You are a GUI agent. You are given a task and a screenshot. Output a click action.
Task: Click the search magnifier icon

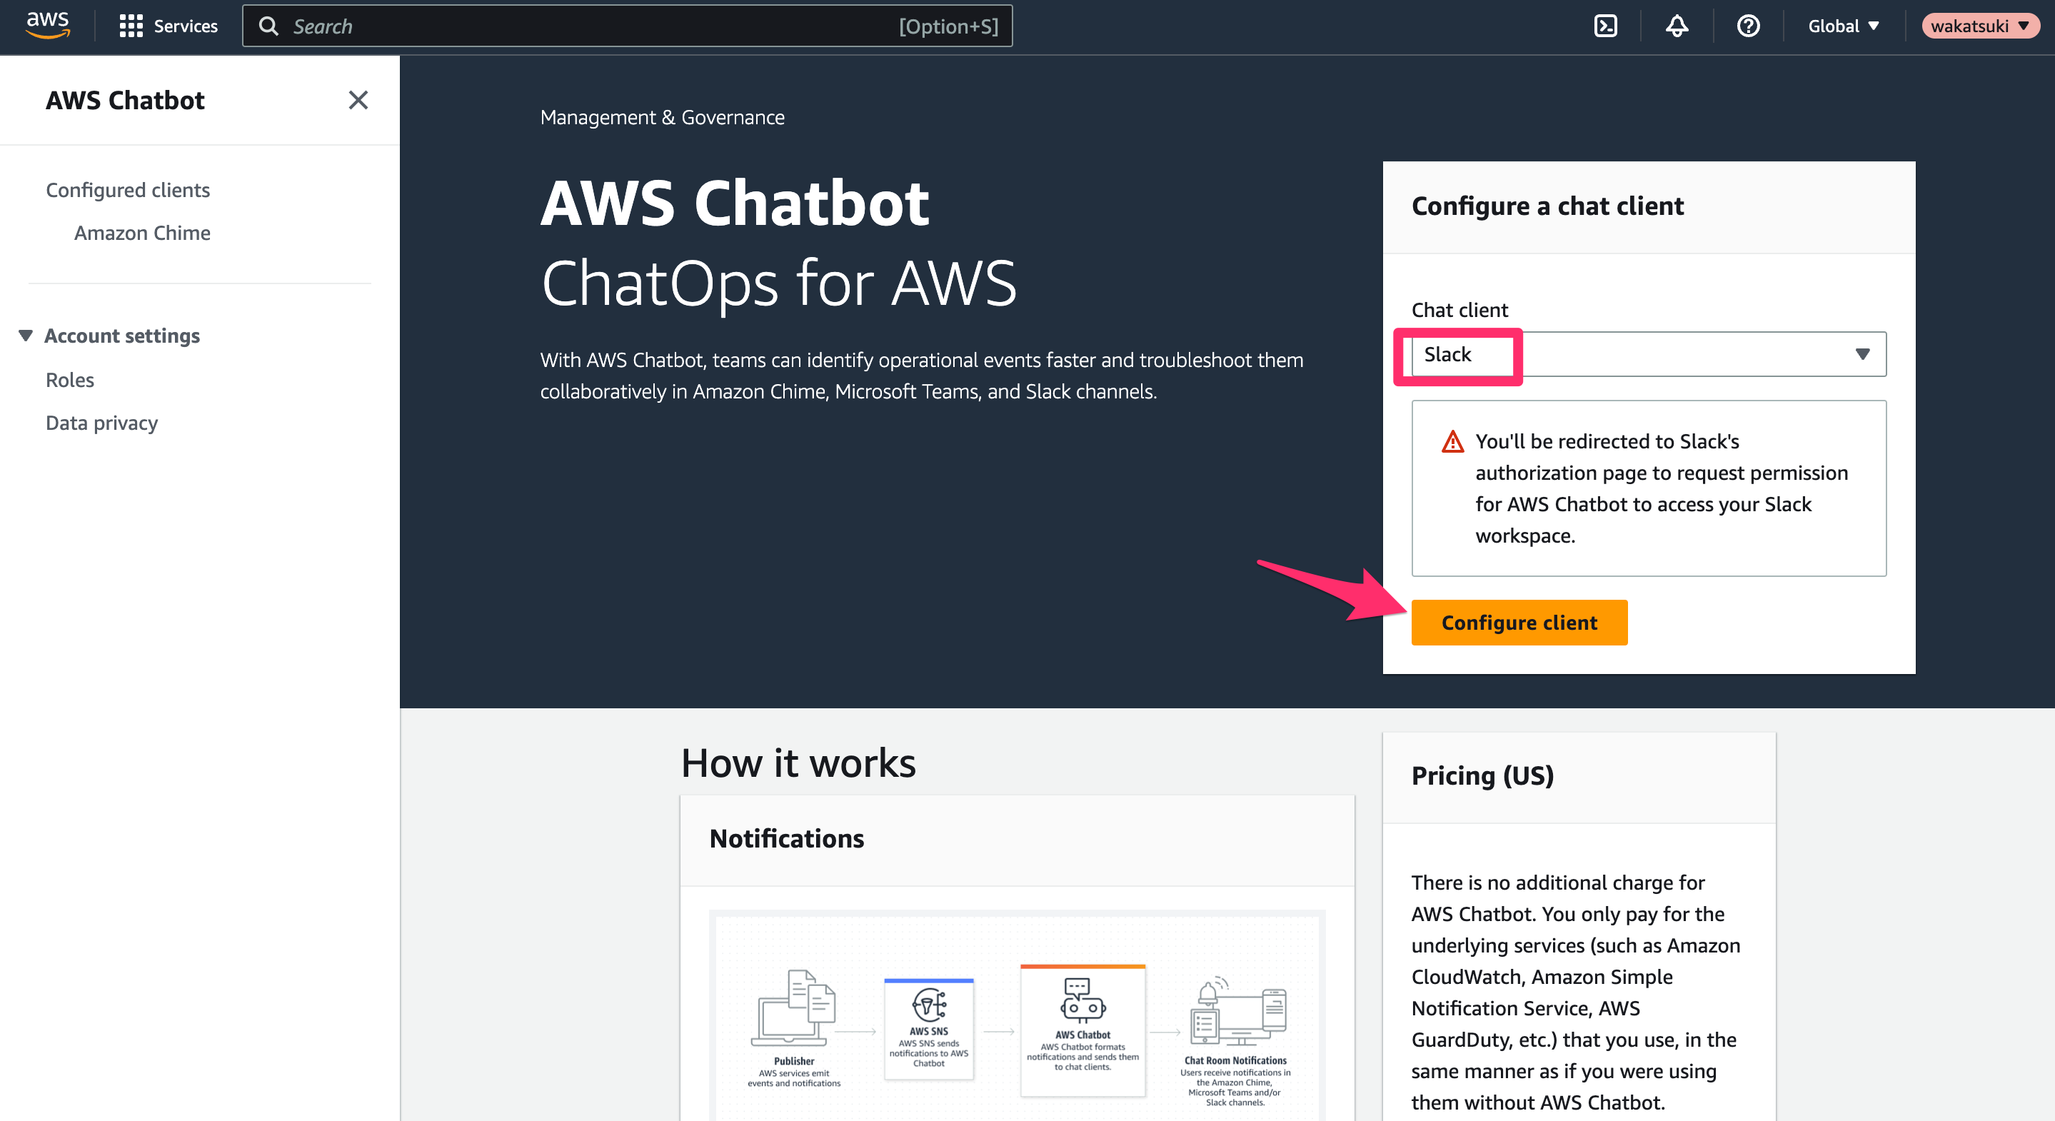coord(270,26)
